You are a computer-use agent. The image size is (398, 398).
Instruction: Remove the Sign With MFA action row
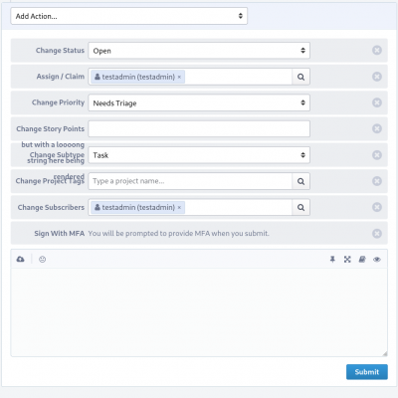(377, 234)
